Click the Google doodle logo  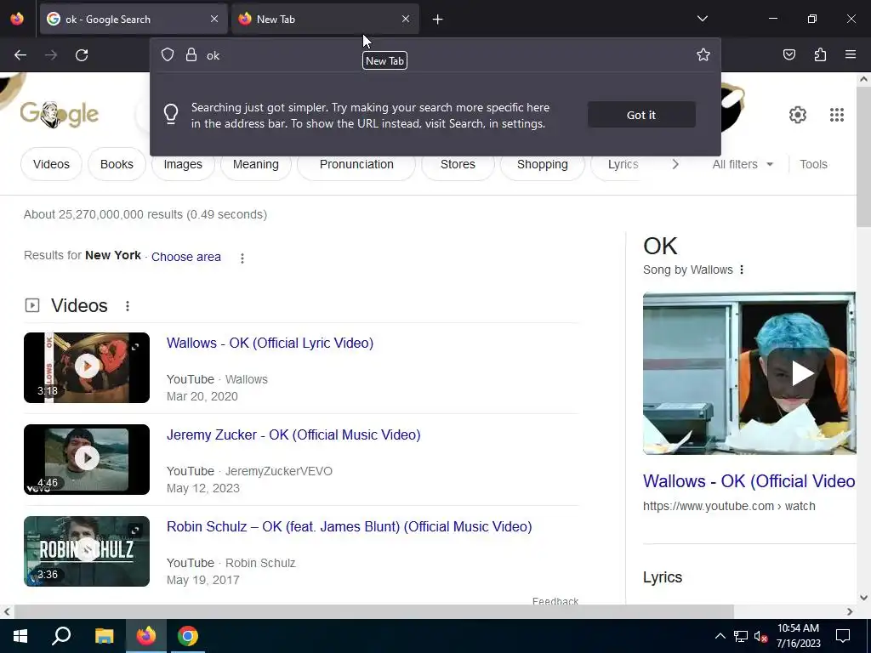pyautogui.click(x=60, y=115)
